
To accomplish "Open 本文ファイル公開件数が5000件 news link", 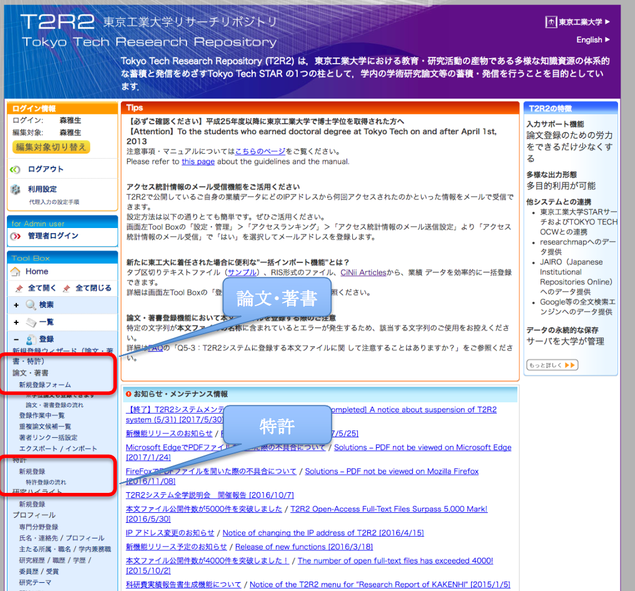I will coord(204,509).
